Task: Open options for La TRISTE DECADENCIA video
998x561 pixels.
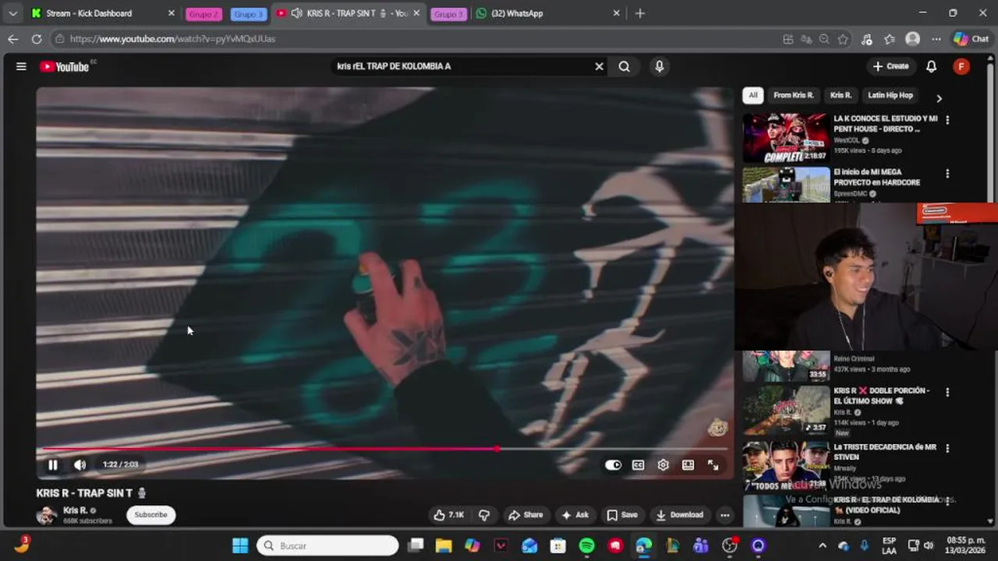Action: pyautogui.click(x=947, y=449)
